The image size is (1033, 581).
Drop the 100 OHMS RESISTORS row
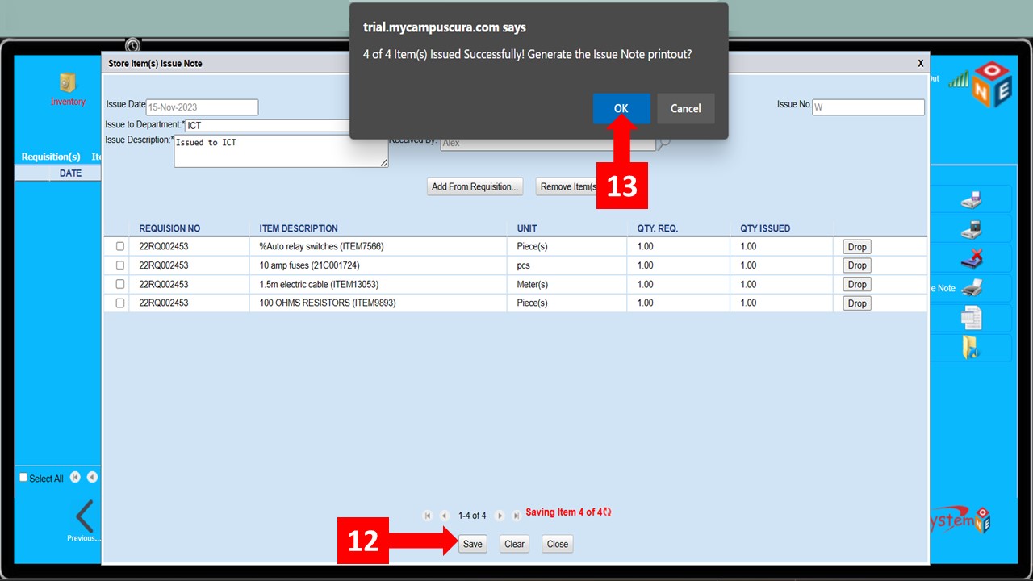tap(856, 303)
